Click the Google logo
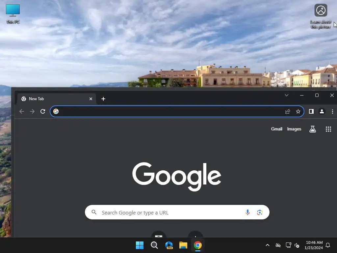 pos(177,177)
